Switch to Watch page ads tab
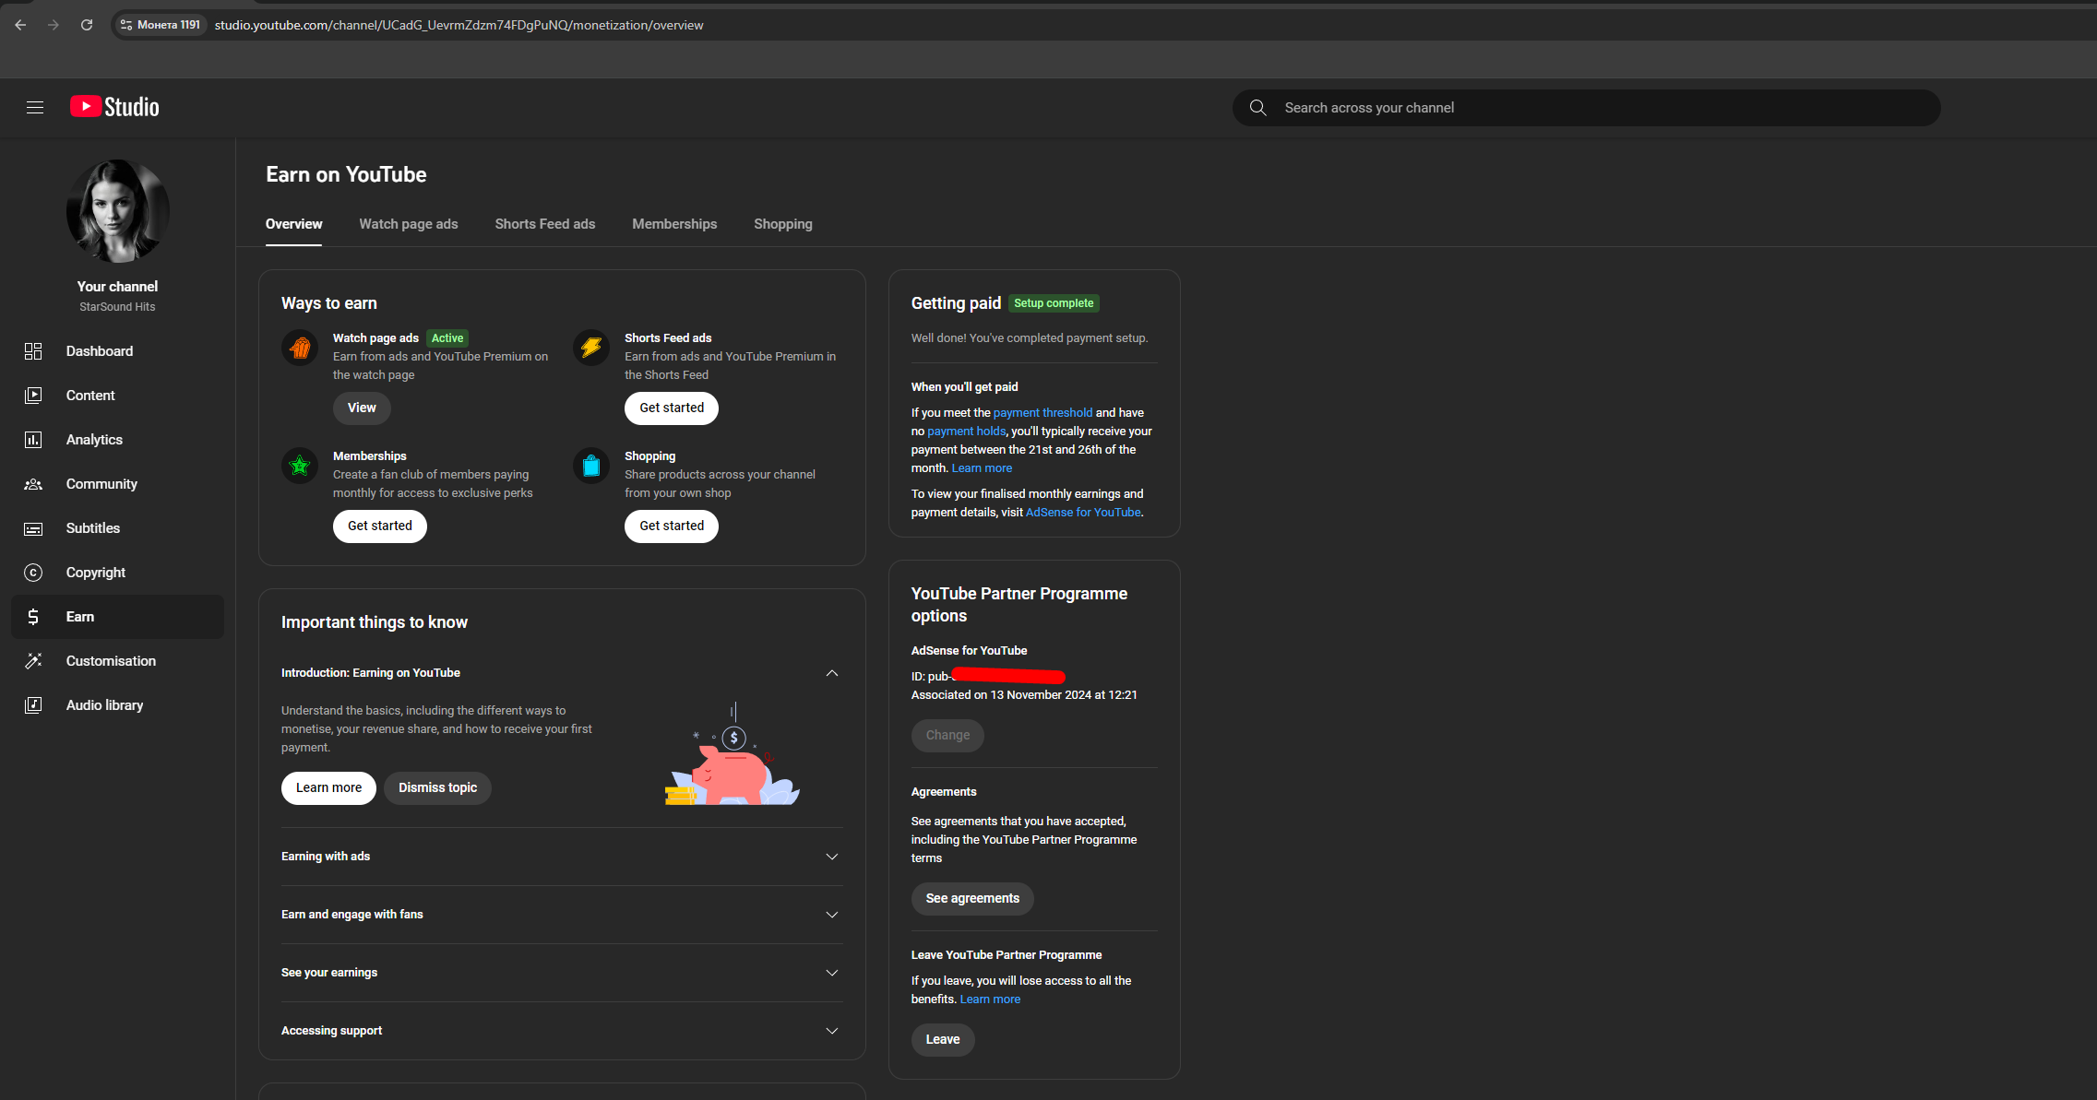Viewport: 2097px width, 1100px height. (408, 224)
